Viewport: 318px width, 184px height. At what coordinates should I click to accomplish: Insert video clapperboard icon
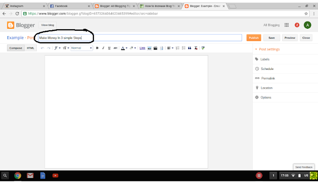[x=156, y=48]
